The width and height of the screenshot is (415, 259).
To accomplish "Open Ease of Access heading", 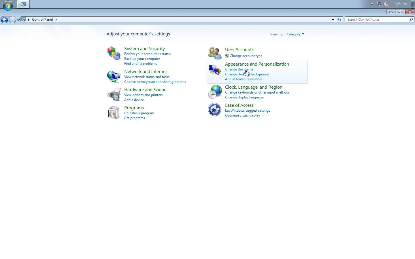I will pos(239,105).
